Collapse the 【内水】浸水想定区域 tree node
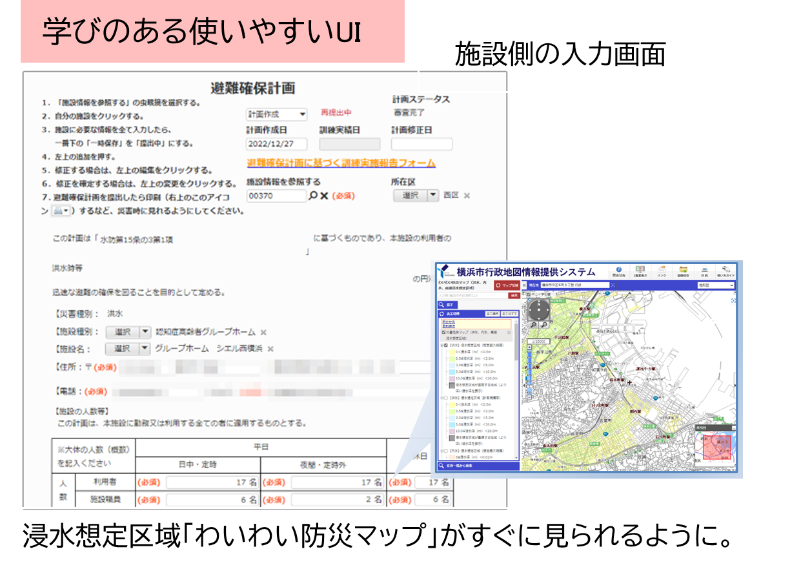This screenshot has height=569, width=801. point(441,451)
